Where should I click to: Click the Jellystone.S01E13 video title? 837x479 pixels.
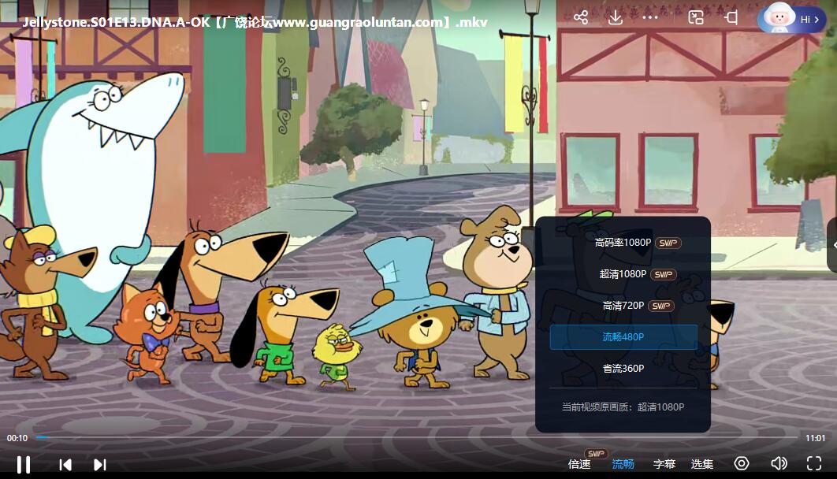[255, 22]
